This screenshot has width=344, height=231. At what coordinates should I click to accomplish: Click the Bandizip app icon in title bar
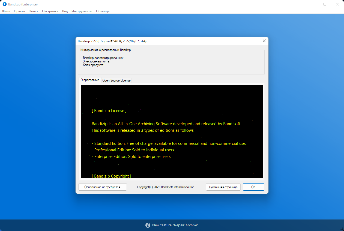pos(4,4)
